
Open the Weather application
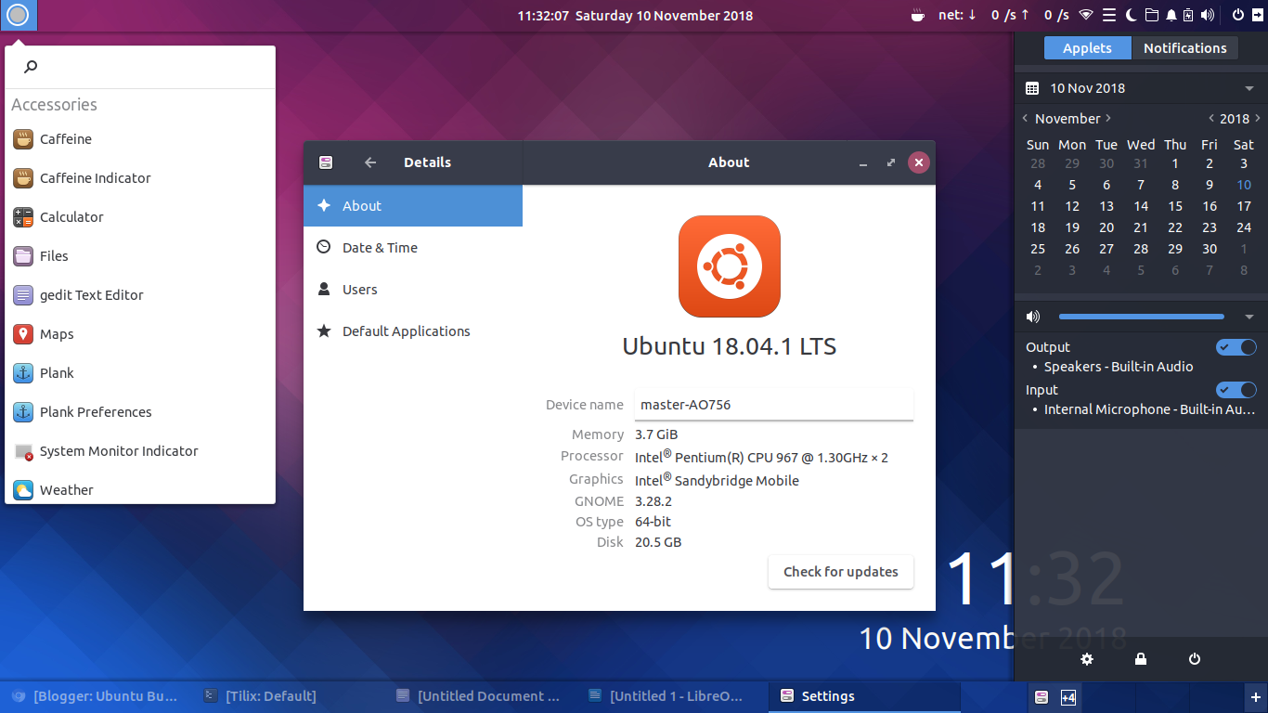click(x=140, y=488)
